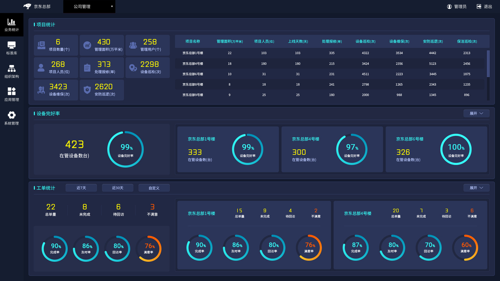
Task: Click the 管理面积(万平米) column header
Action: click(x=230, y=41)
